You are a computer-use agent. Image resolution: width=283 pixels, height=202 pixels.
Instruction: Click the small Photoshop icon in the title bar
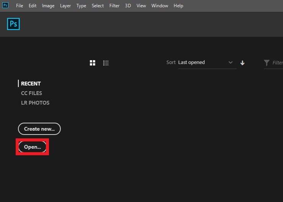tap(5, 6)
